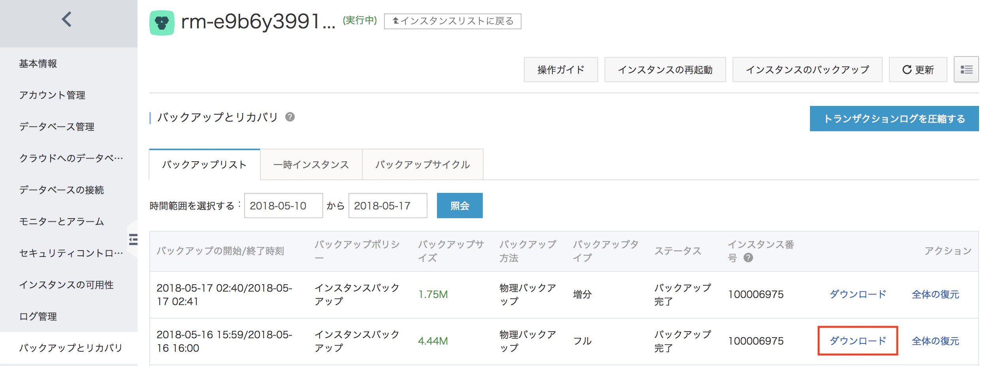Click the (実行中) status label
The width and height of the screenshot is (983, 366).
(x=360, y=20)
